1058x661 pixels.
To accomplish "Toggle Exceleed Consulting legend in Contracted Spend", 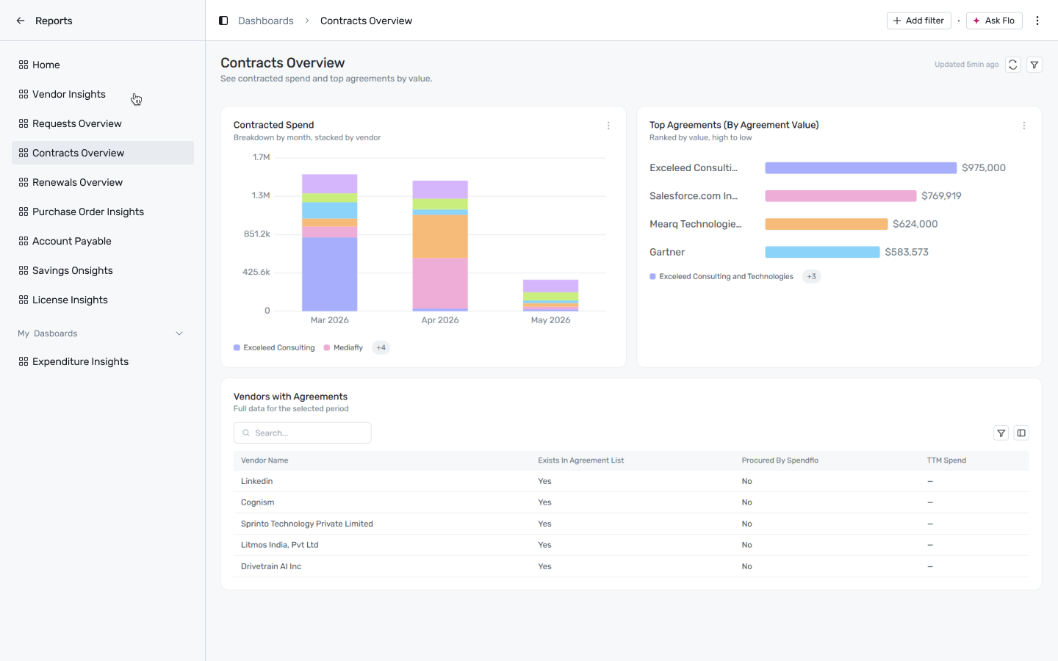I will point(274,348).
